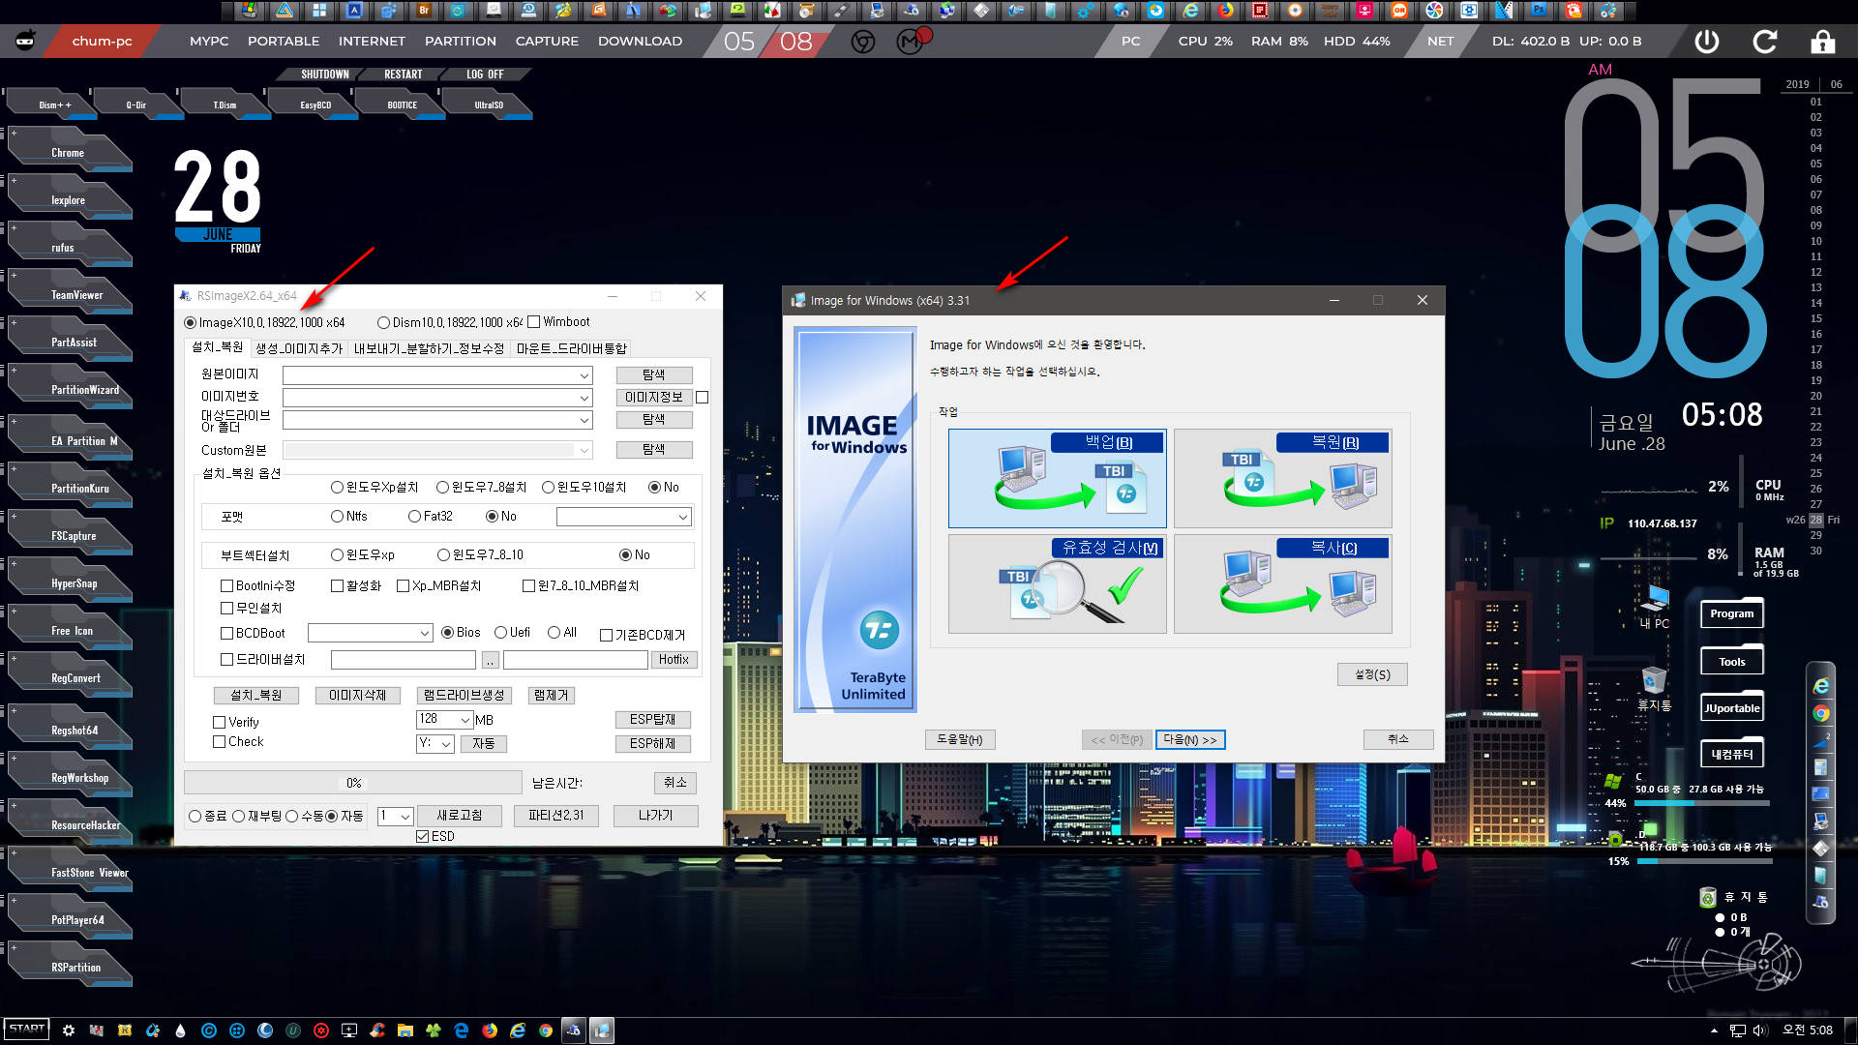
Task: Select the Validate (유효성 검사) operation tile
Action: coord(1057,583)
